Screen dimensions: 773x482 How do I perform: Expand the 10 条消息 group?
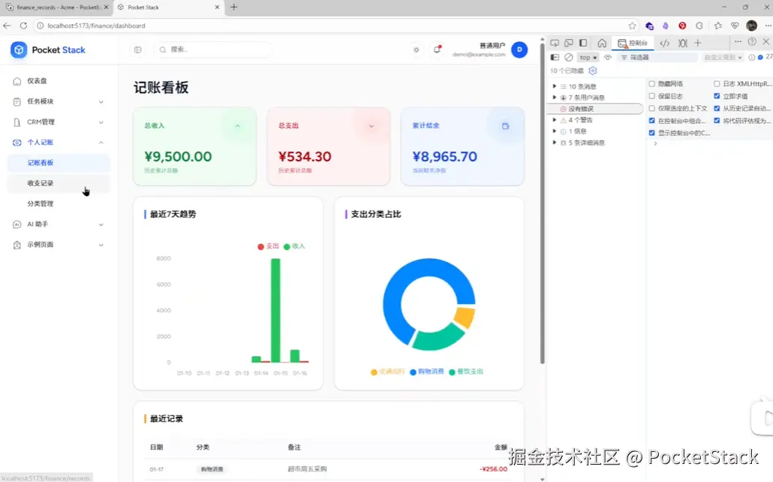555,86
